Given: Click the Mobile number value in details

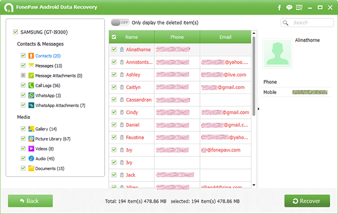Looking at the screenshot, I should tap(310, 92).
